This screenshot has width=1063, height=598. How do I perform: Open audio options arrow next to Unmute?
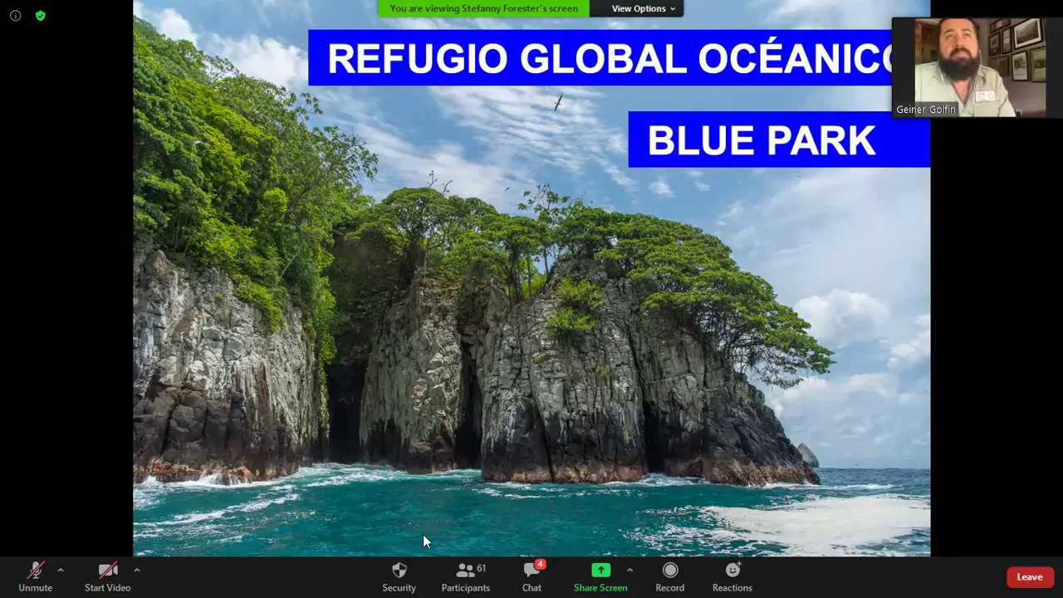click(60, 570)
